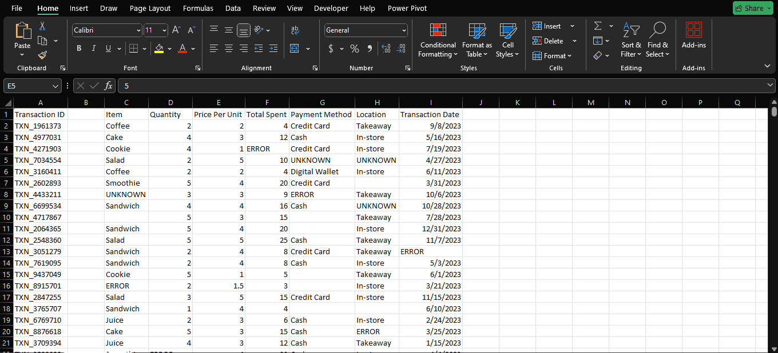Toggle Middle Align
Viewport: 778px width, 353px height.
tap(229, 30)
